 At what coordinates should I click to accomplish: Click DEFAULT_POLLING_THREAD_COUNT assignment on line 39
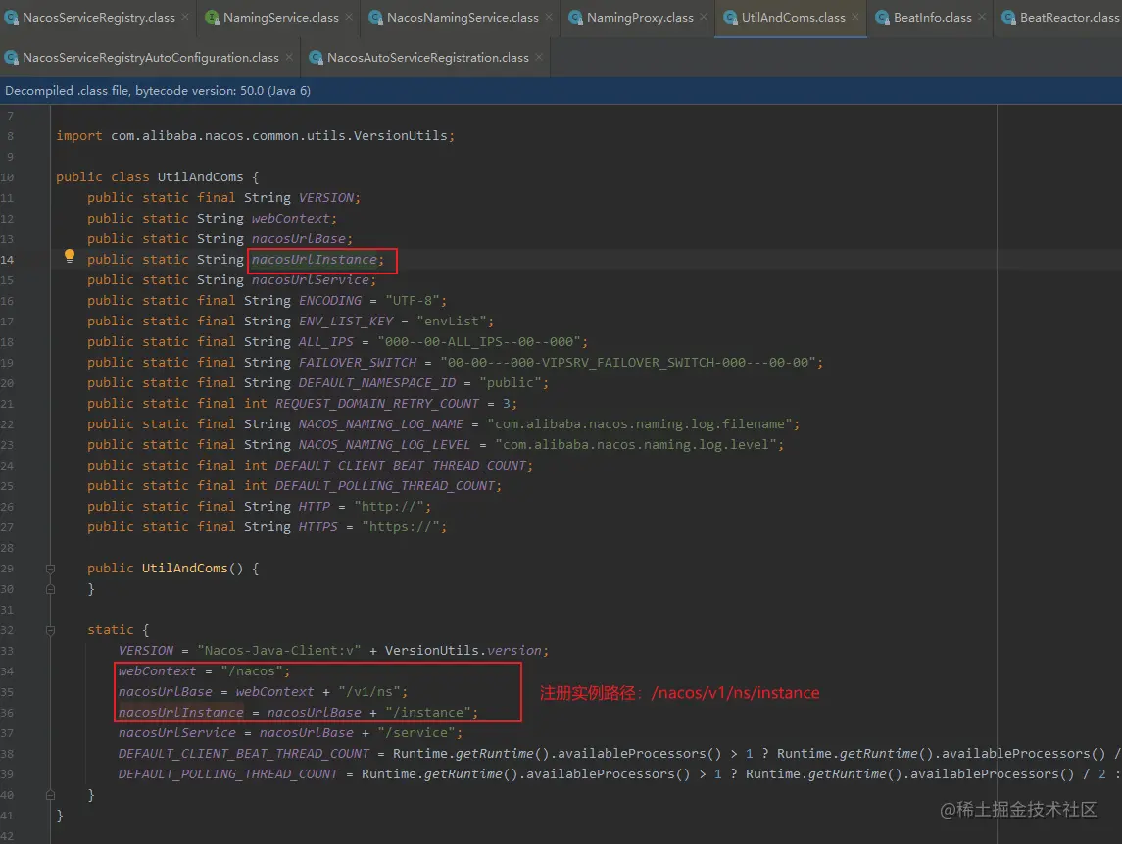(x=227, y=774)
